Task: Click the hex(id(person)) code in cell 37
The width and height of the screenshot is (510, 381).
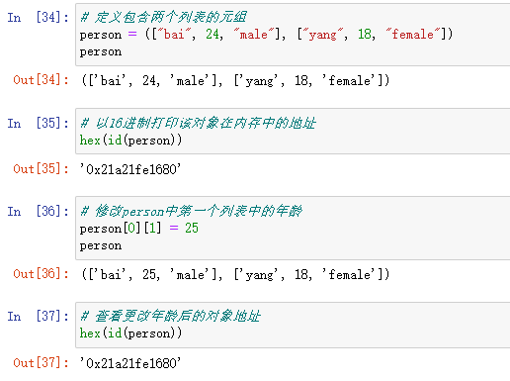Action: click(x=130, y=333)
